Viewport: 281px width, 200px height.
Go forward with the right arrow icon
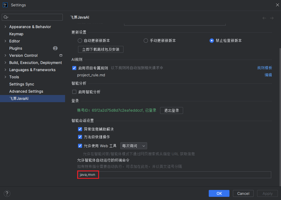pyautogui.click(x=272, y=18)
